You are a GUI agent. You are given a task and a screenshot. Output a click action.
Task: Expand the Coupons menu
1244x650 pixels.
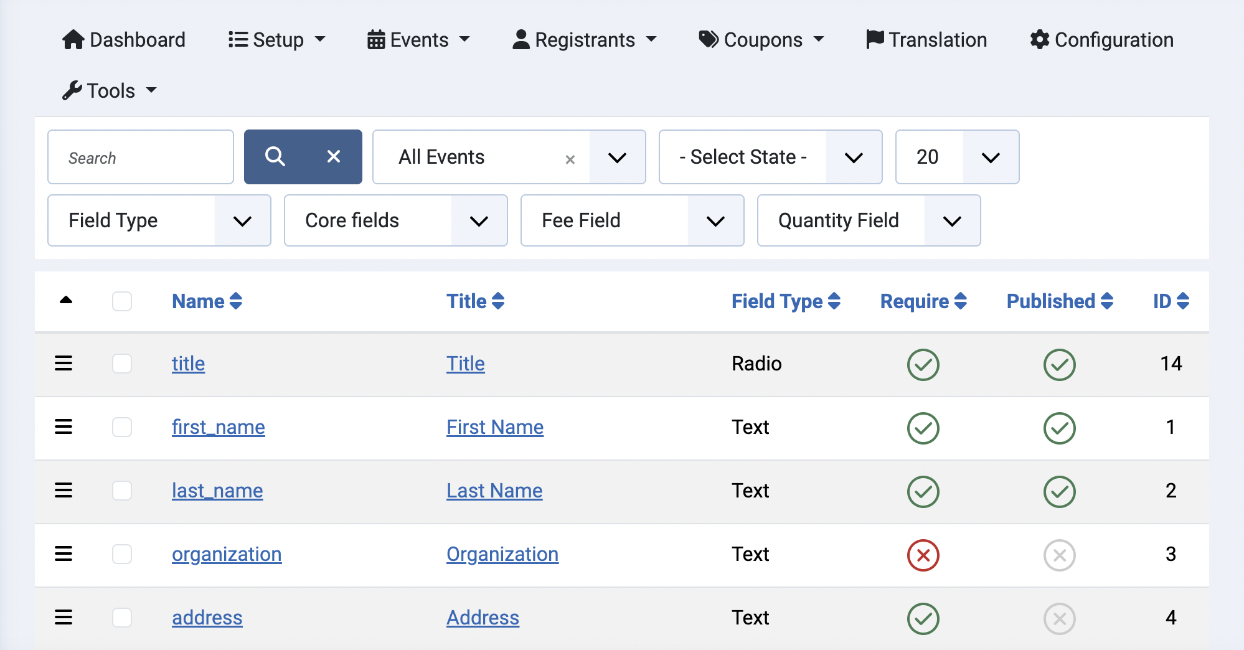click(761, 40)
